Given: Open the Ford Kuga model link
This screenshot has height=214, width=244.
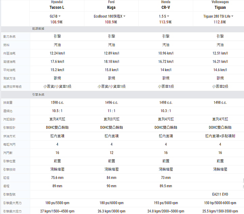Looking at the screenshot, I should tap(111, 7).
